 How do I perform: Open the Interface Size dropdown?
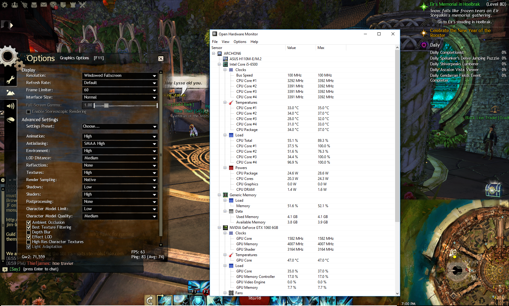point(120,97)
